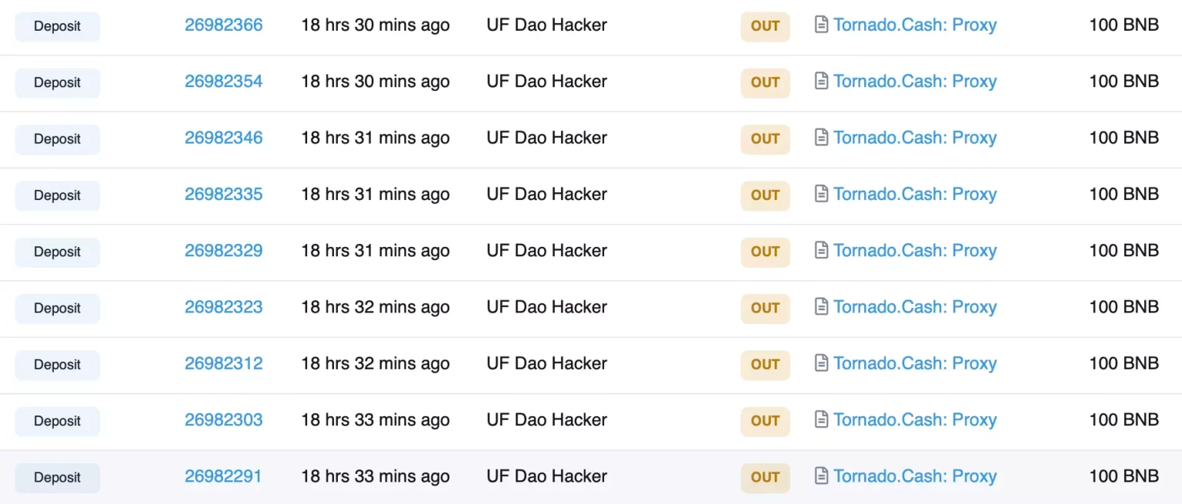Click contract file icon in block 26982323 row
1182x504 pixels.
[821, 307]
